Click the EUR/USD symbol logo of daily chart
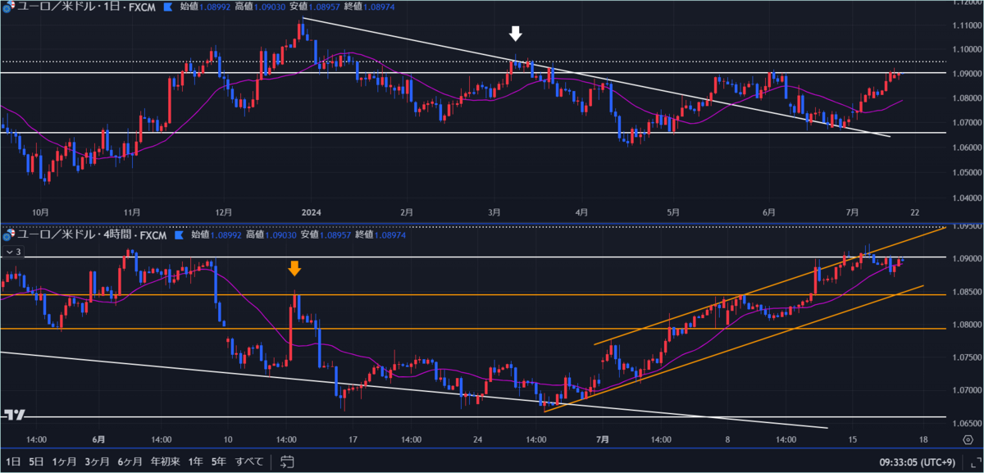Viewport: 984px width, 473px height. 7,7
